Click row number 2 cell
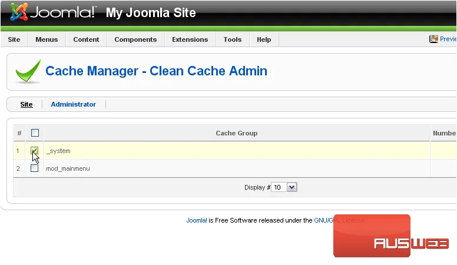 pyautogui.click(x=18, y=168)
